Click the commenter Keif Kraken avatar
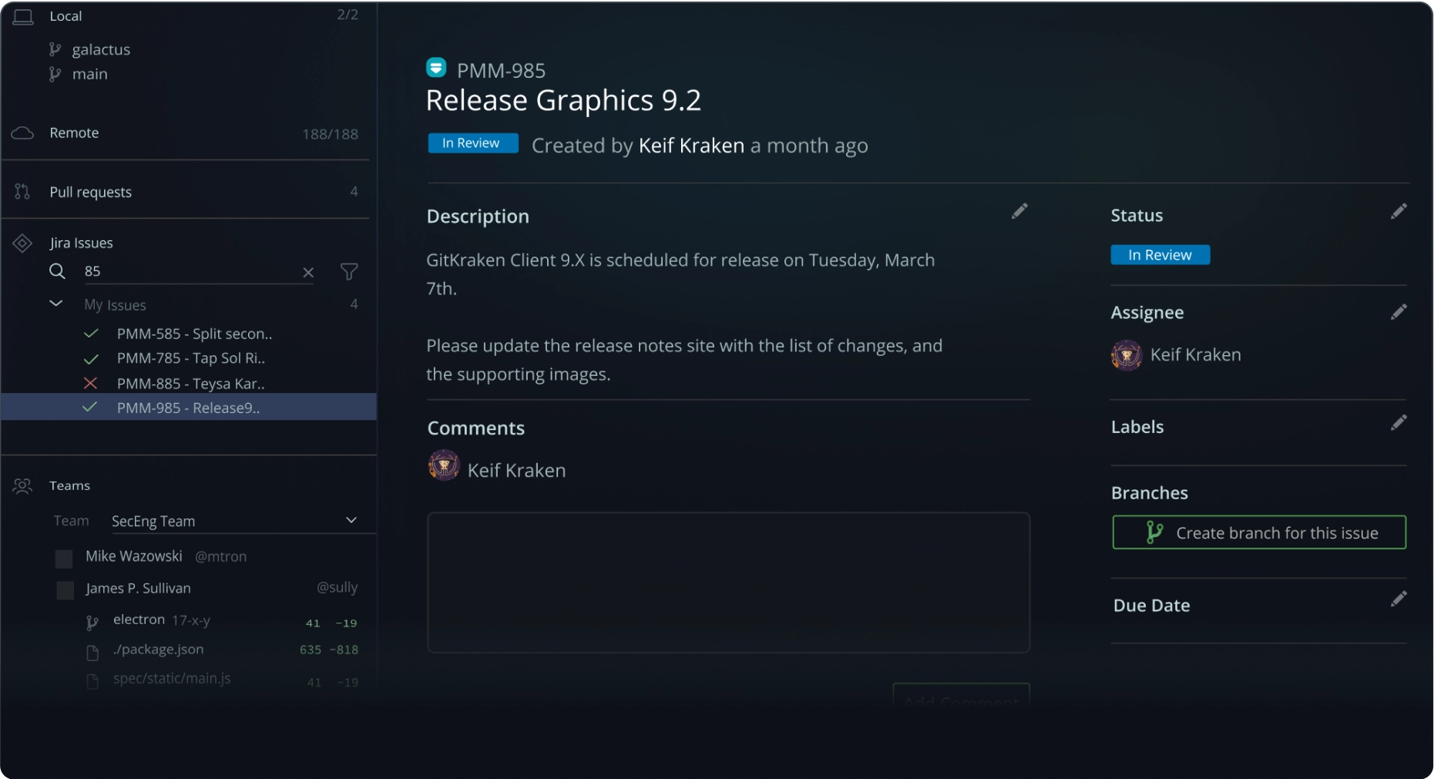Image resolution: width=1434 pixels, height=779 pixels. click(444, 465)
